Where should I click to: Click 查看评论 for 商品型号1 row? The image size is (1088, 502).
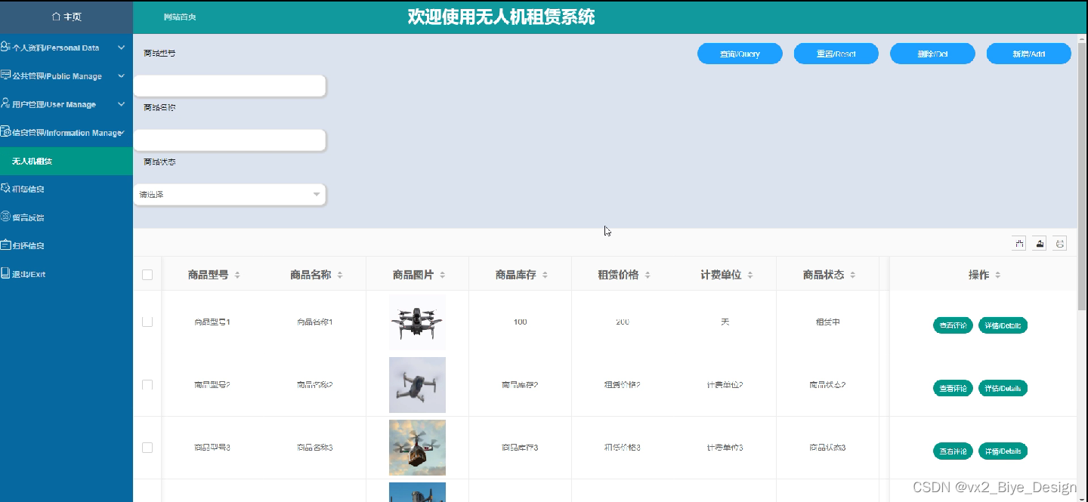pos(953,326)
